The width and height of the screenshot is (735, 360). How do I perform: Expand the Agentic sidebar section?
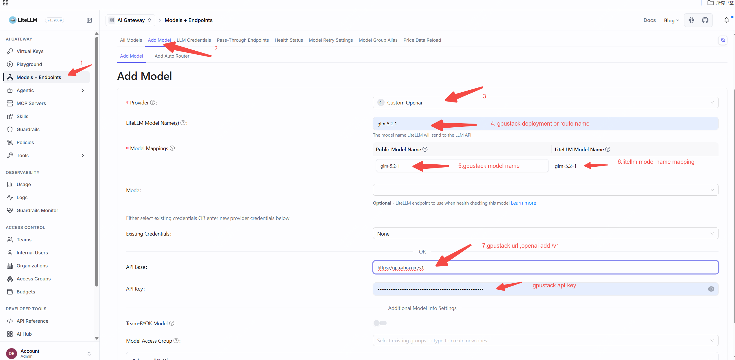(46, 90)
